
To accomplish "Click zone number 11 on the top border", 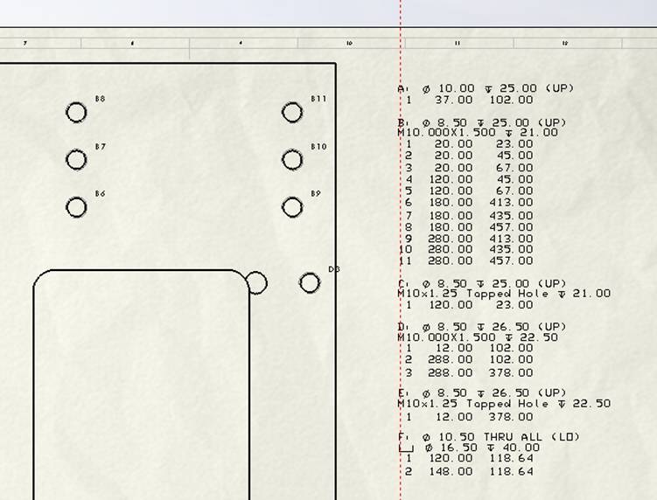I will (x=457, y=43).
